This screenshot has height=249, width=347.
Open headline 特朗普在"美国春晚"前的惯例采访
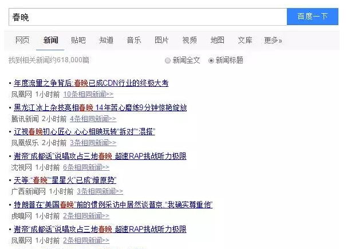(x=113, y=205)
